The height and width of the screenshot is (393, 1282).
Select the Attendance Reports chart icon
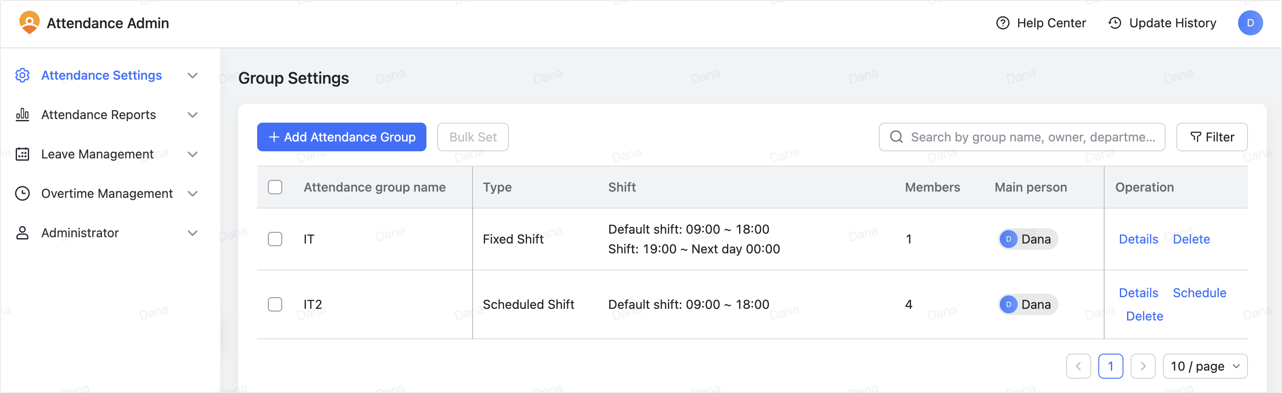click(22, 115)
